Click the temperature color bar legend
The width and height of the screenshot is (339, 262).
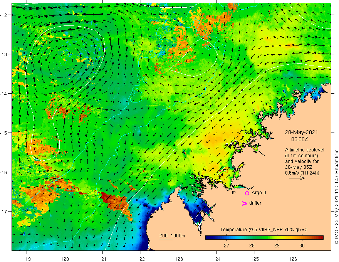[264, 238]
